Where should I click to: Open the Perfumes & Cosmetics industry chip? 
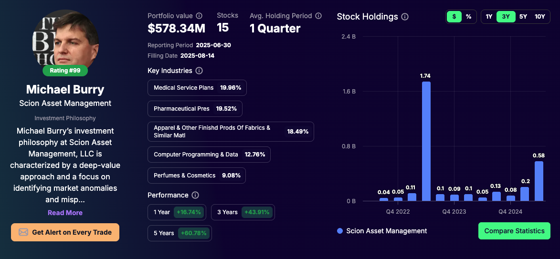[x=196, y=176]
